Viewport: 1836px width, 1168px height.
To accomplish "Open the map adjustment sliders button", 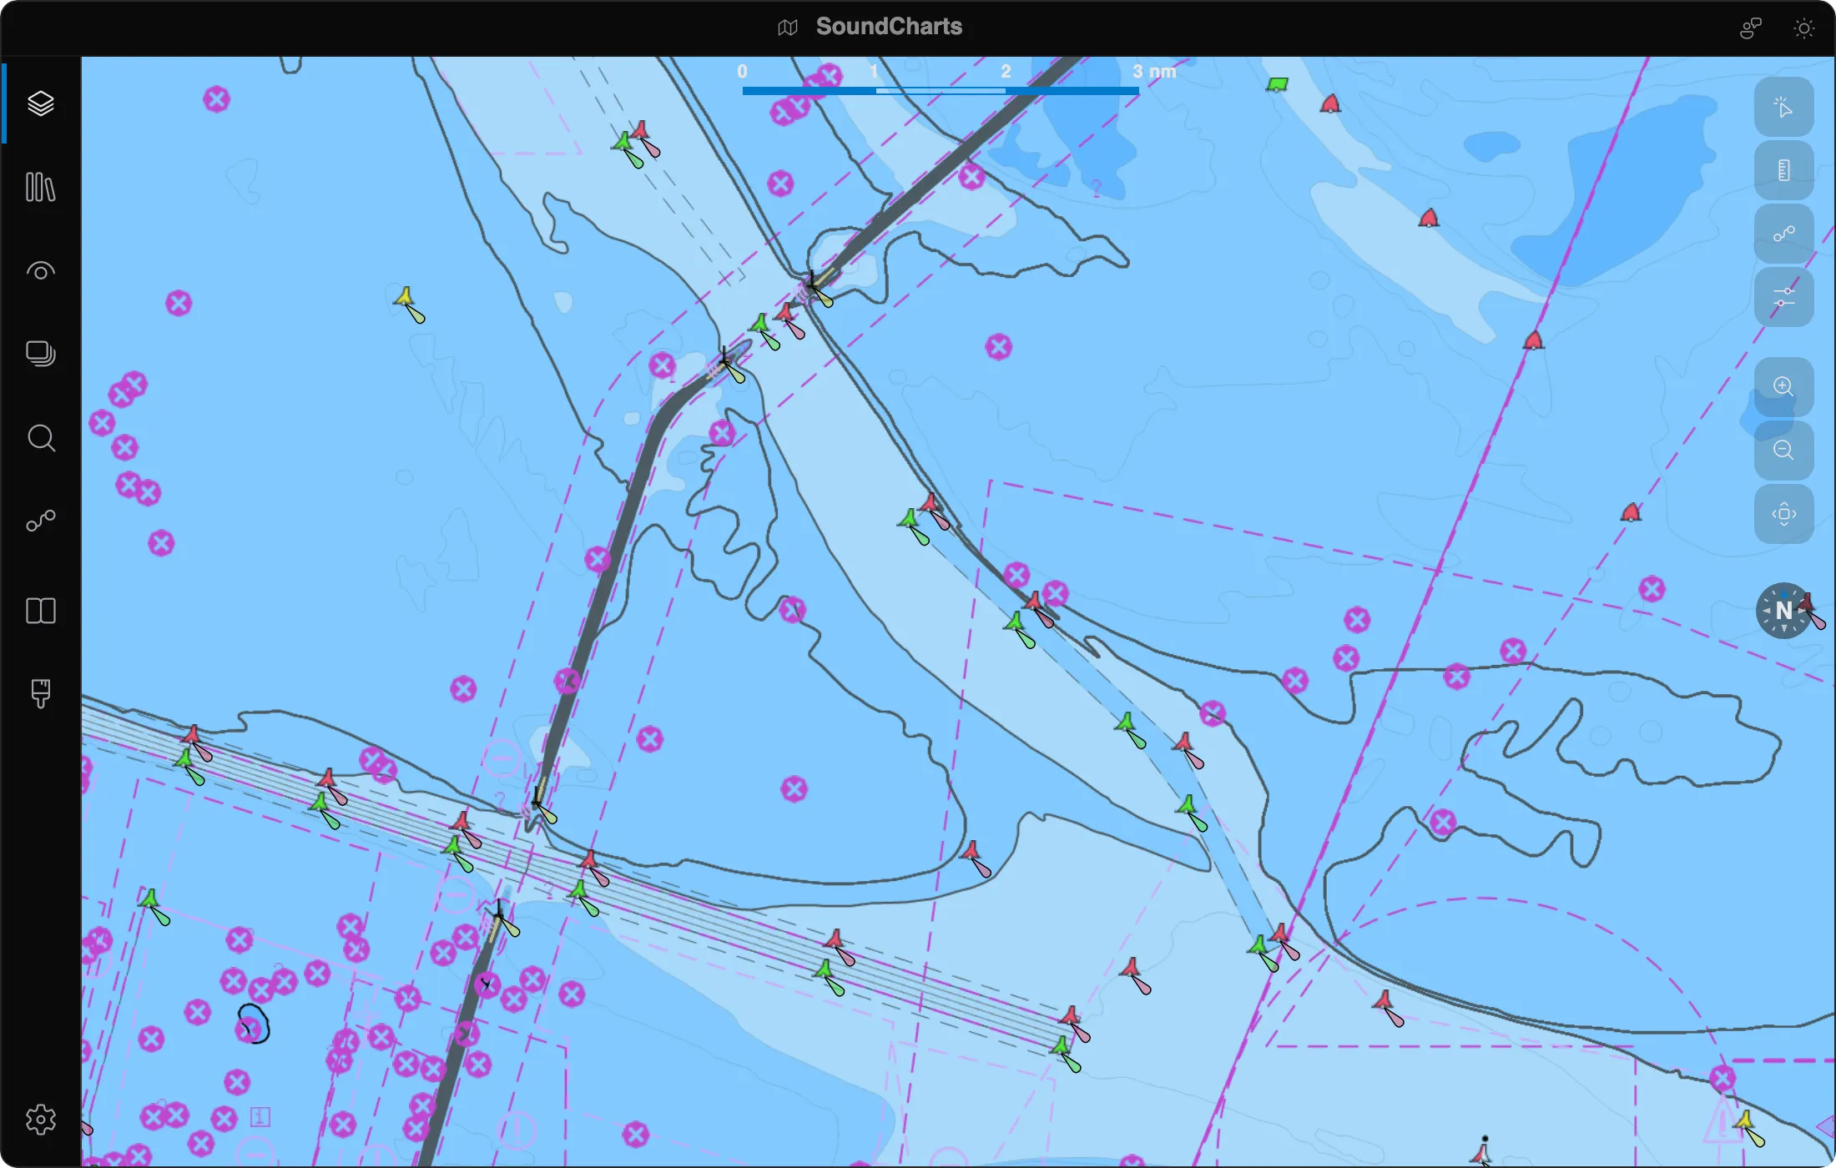I will click(x=1783, y=297).
